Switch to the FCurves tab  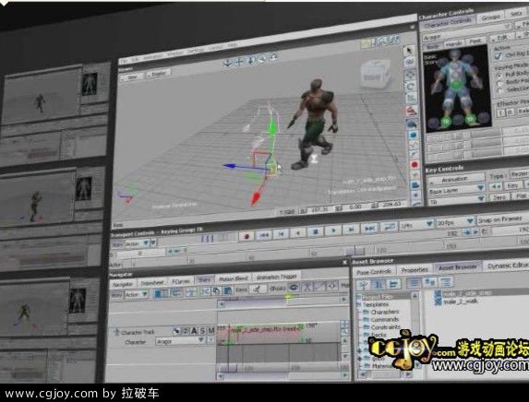tap(181, 281)
